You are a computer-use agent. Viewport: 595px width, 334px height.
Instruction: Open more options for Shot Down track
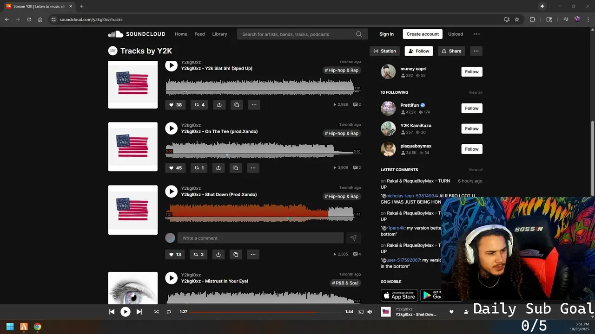click(253, 254)
